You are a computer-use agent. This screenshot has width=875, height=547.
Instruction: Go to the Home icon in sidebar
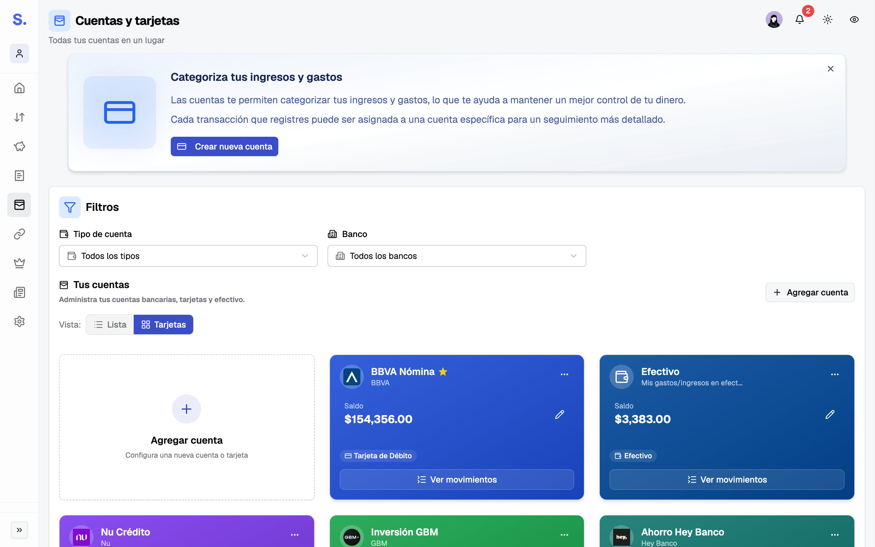tap(19, 88)
